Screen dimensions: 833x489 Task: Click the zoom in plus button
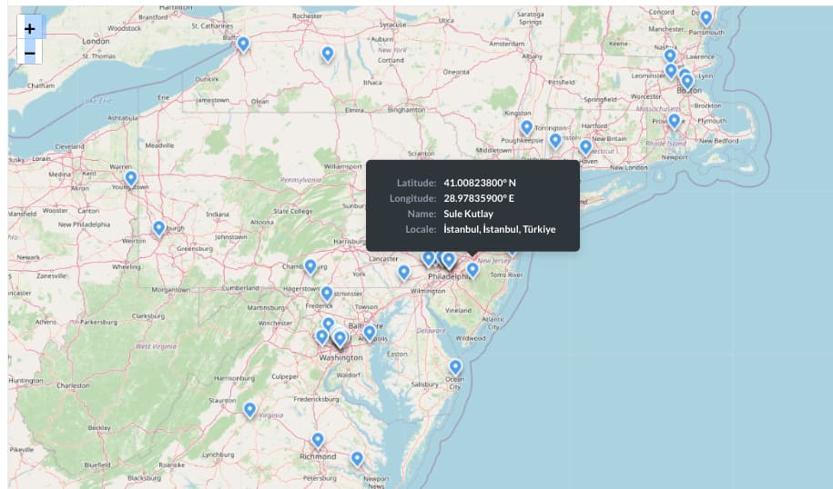[x=30, y=28]
